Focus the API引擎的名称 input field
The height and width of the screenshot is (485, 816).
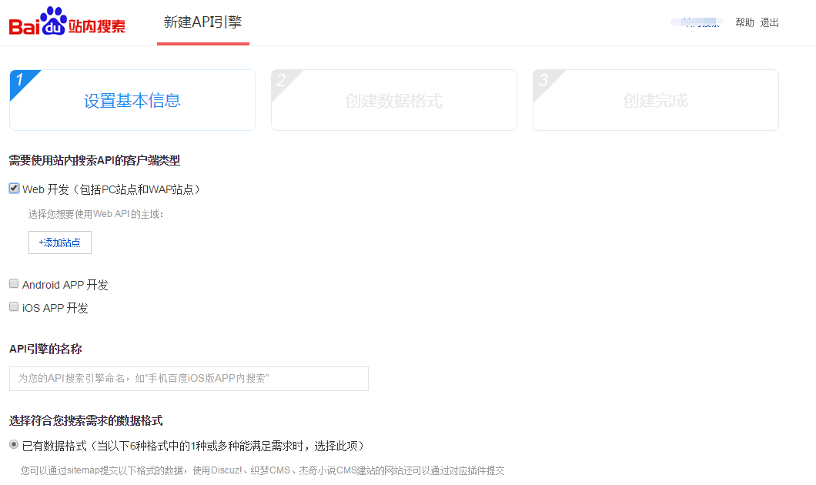click(189, 378)
